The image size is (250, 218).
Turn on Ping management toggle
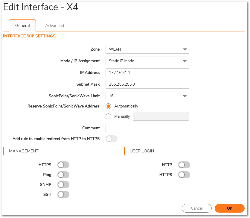[63, 175]
